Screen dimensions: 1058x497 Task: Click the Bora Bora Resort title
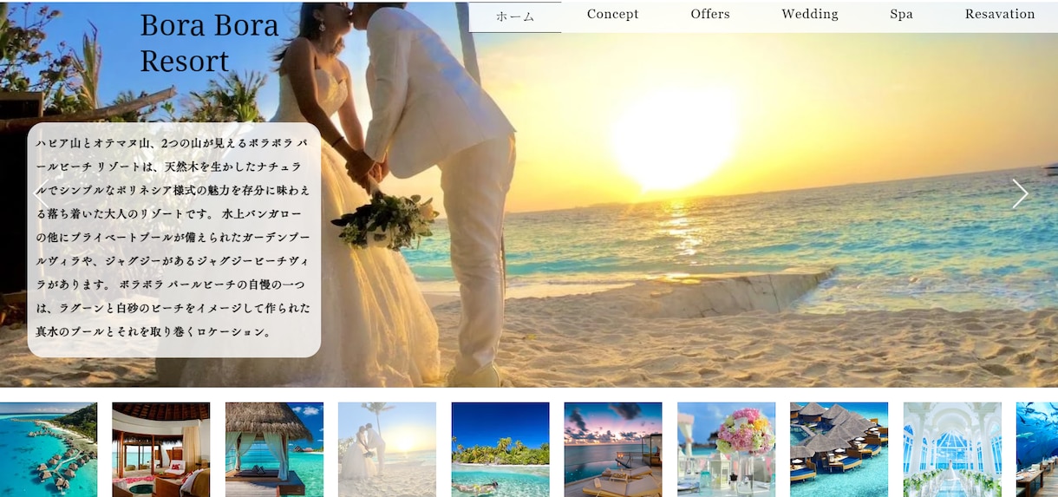point(209,43)
